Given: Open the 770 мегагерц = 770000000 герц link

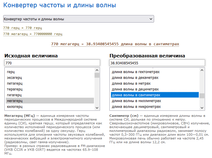Looking at the screenshot, I should coord(33,34).
